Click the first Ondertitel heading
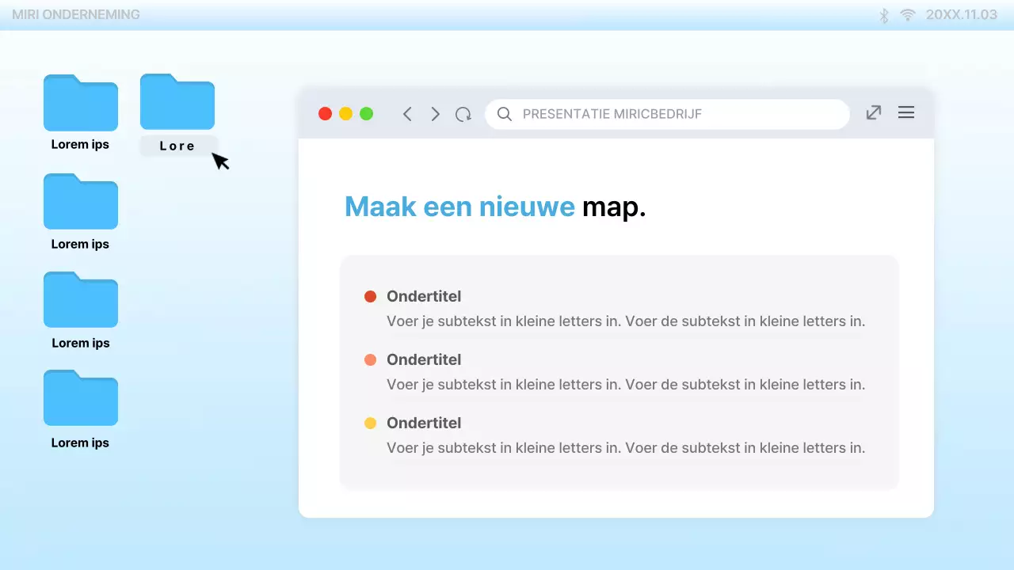Screen dimensions: 1014x570 pos(424,296)
